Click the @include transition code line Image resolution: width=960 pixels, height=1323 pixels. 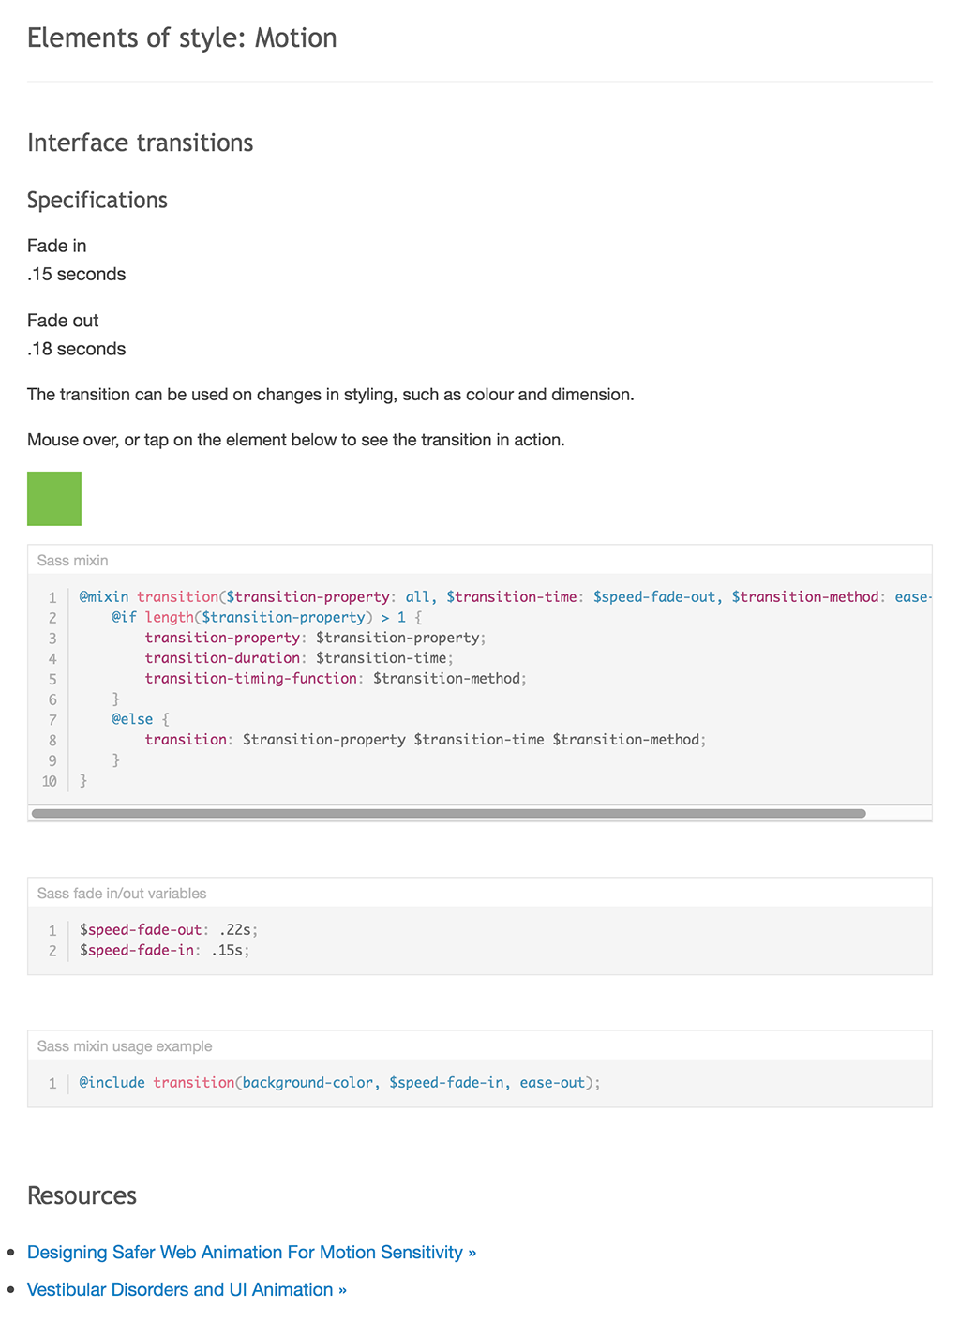click(x=339, y=1082)
